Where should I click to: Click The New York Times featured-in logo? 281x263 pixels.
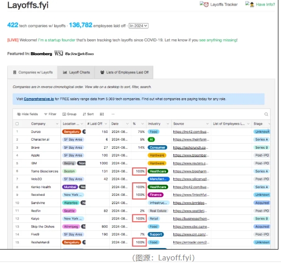pos(79,54)
